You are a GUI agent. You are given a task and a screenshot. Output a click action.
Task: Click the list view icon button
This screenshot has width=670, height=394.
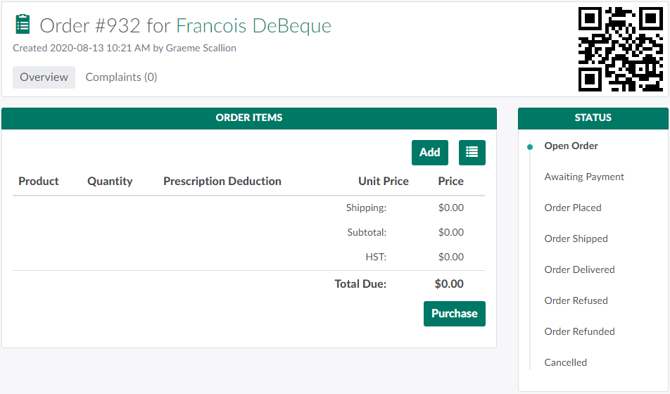pyautogui.click(x=472, y=153)
